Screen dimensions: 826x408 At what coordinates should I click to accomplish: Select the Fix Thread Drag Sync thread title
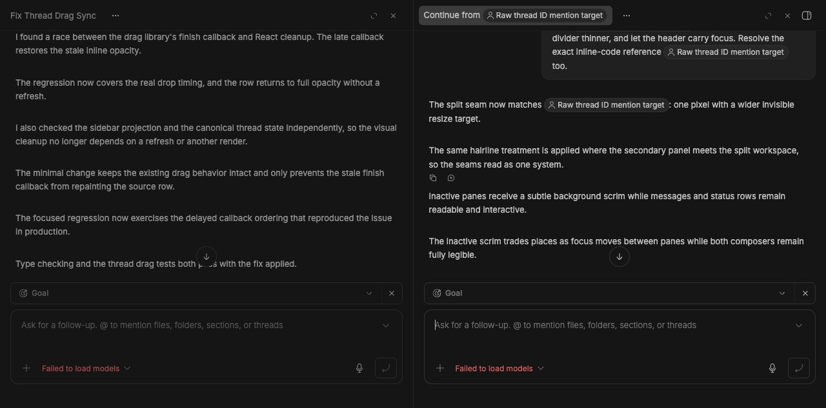coord(53,15)
